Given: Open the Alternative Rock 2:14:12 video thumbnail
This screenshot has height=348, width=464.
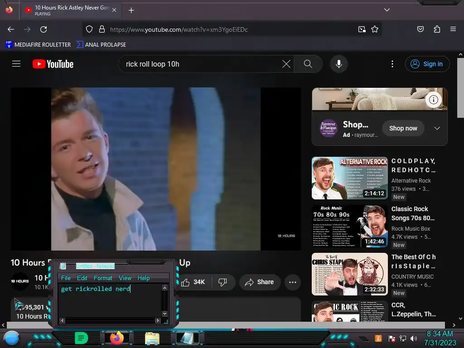Looking at the screenshot, I should [349, 178].
